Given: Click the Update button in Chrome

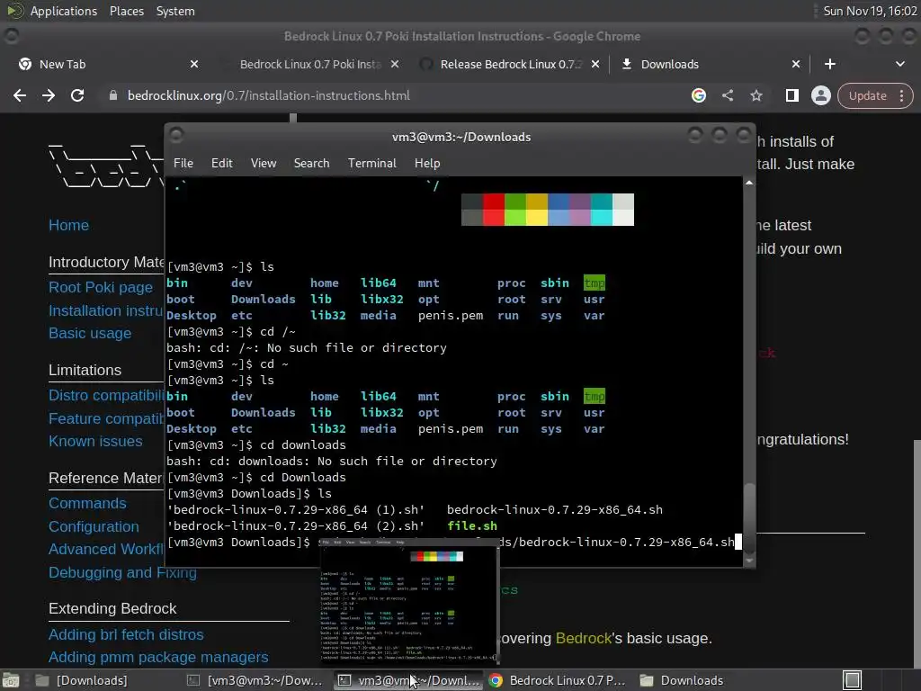Looking at the screenshot, I should pos(868,95).
